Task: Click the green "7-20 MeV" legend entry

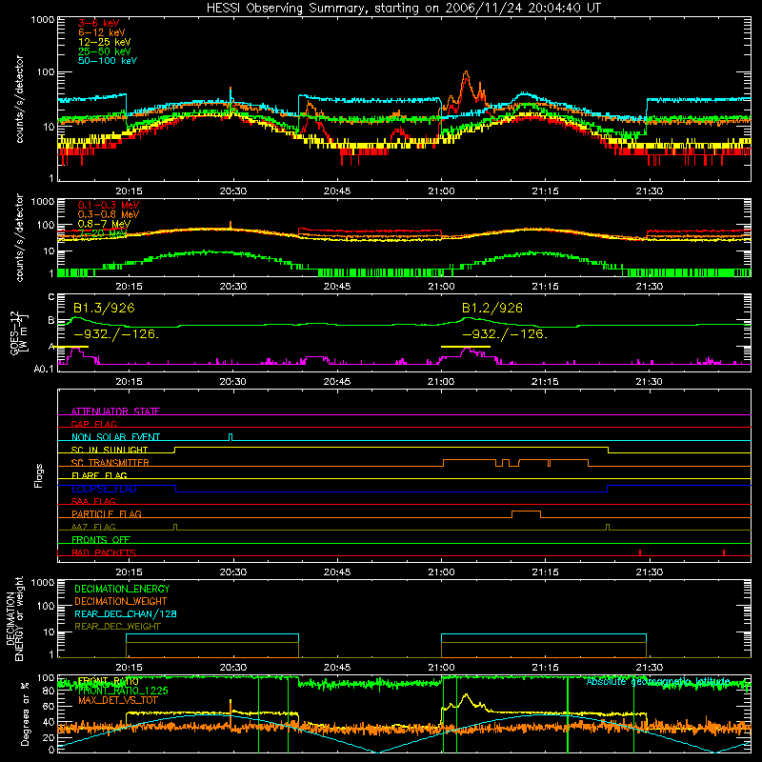Action: coord(103,233)
